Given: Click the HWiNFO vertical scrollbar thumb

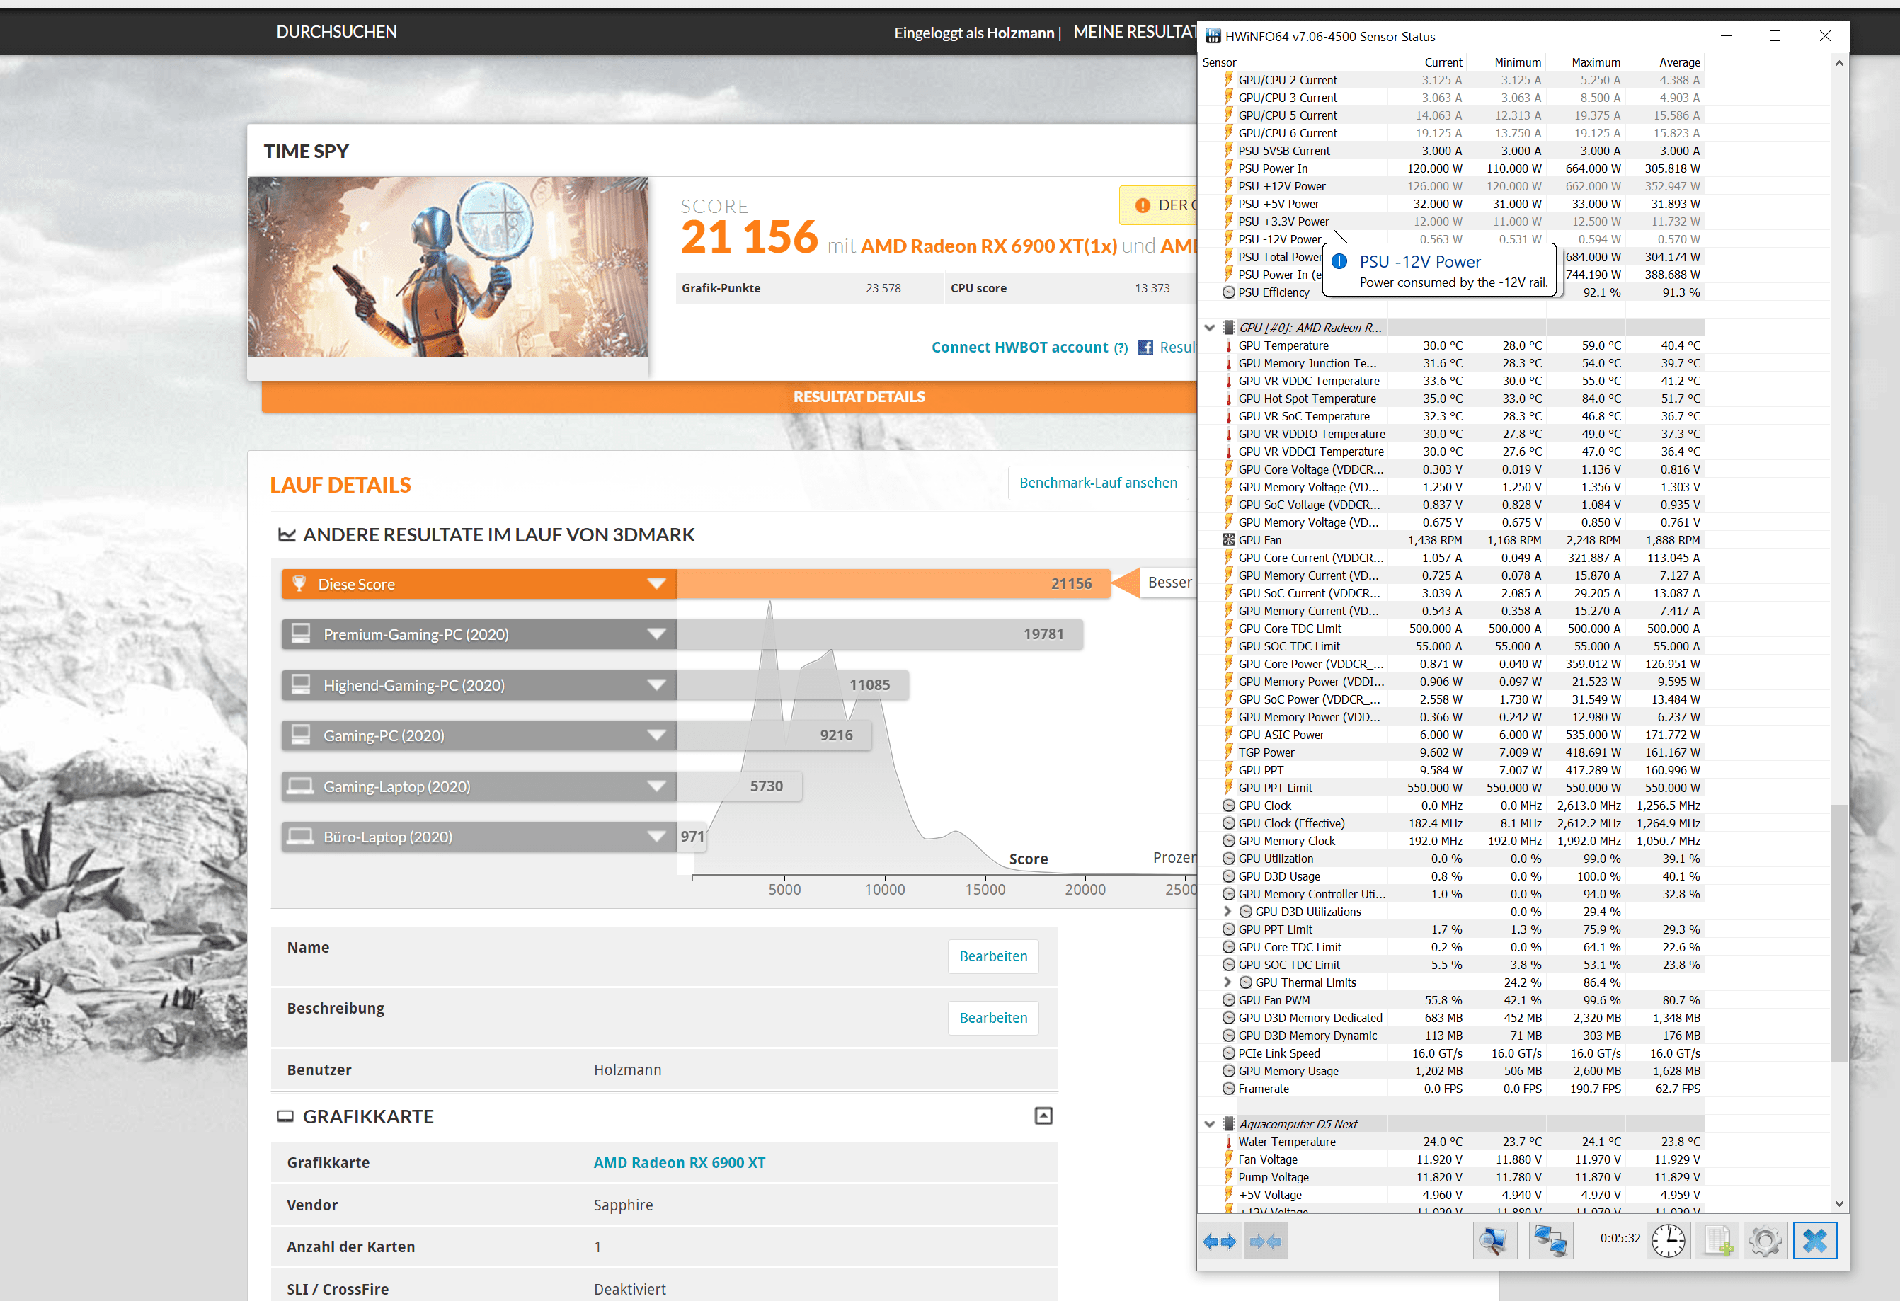Looking at the screenshot, I should tap(1838, 932).
